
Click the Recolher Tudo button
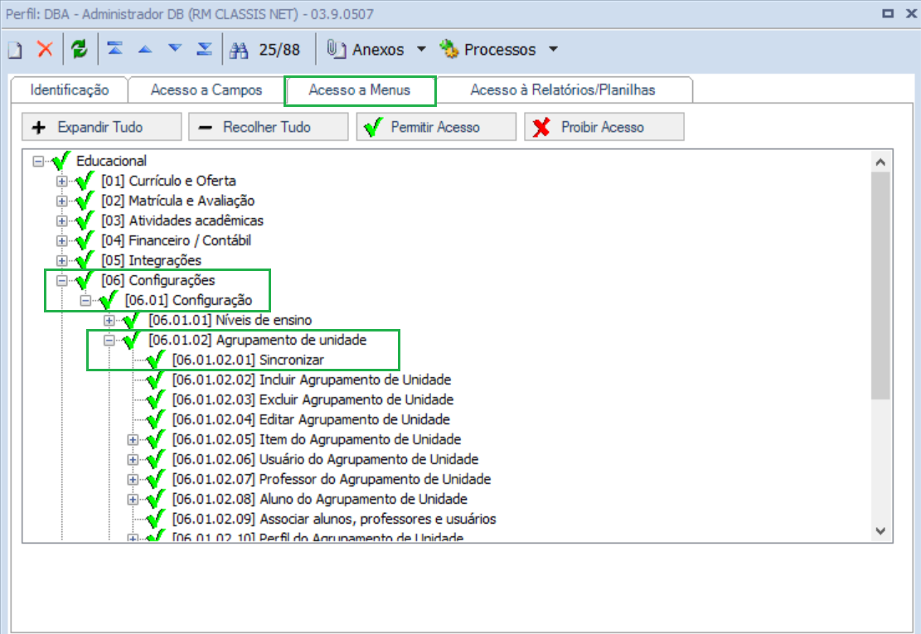click(x=269, y=127)
